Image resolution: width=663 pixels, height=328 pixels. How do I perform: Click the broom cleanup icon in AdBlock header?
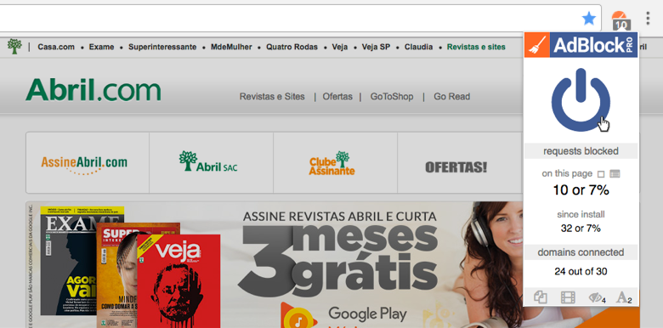click(x=537, y=45)
